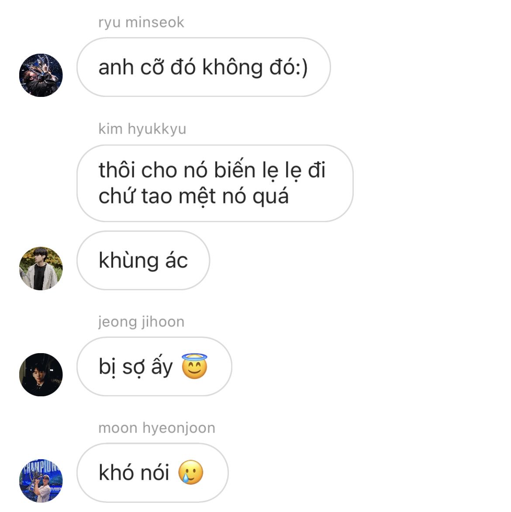Viewport: 511px width, 512px height.
Task: Open ryu minseok's profile picture
Action: tap(41, 75)
